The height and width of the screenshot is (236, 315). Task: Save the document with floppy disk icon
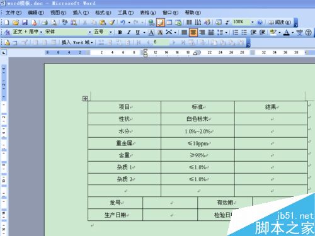pyautogui.click(x=25, y=22)
